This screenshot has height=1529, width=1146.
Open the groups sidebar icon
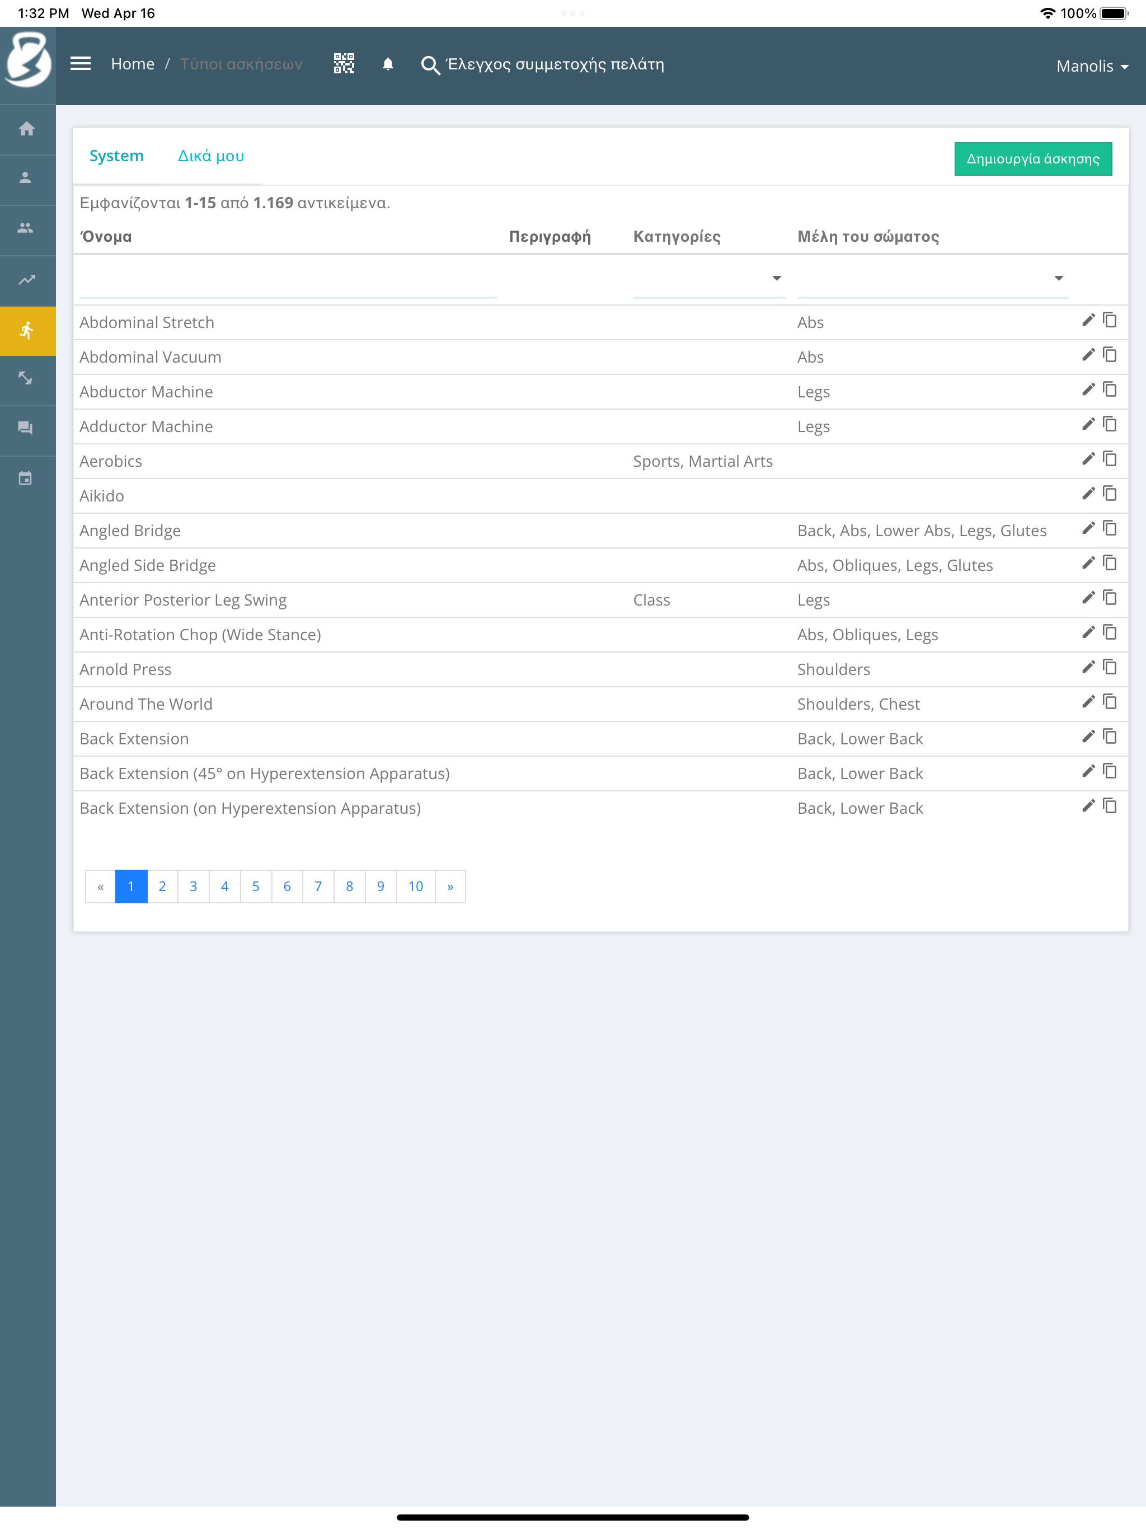point(26,228)
